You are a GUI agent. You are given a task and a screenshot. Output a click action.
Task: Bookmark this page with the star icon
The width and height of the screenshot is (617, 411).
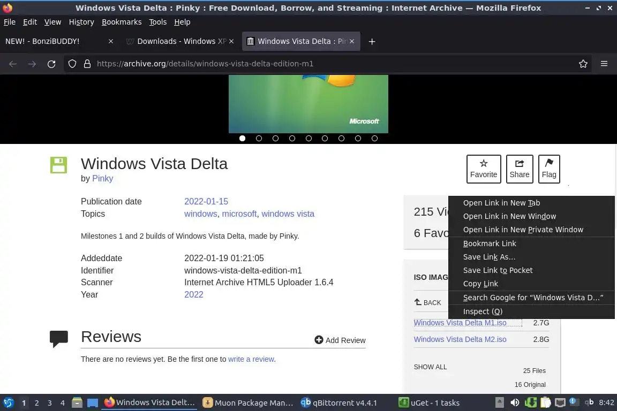[583, 64]
